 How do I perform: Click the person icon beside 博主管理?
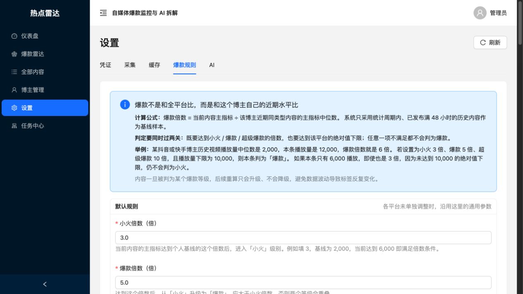coord(14,90)
